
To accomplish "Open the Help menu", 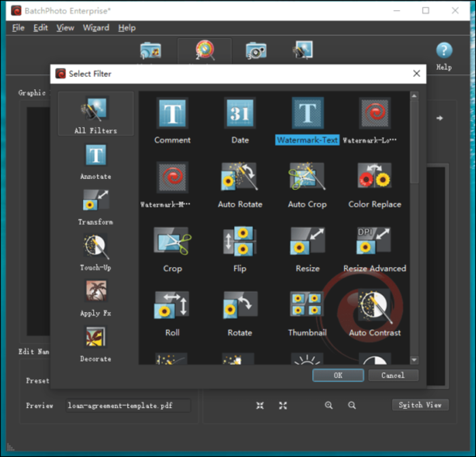I will pos(127,28).
